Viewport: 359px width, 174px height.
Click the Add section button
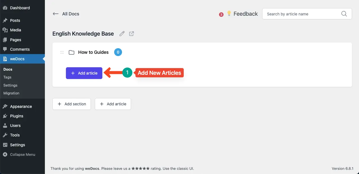tap(72, 104)
